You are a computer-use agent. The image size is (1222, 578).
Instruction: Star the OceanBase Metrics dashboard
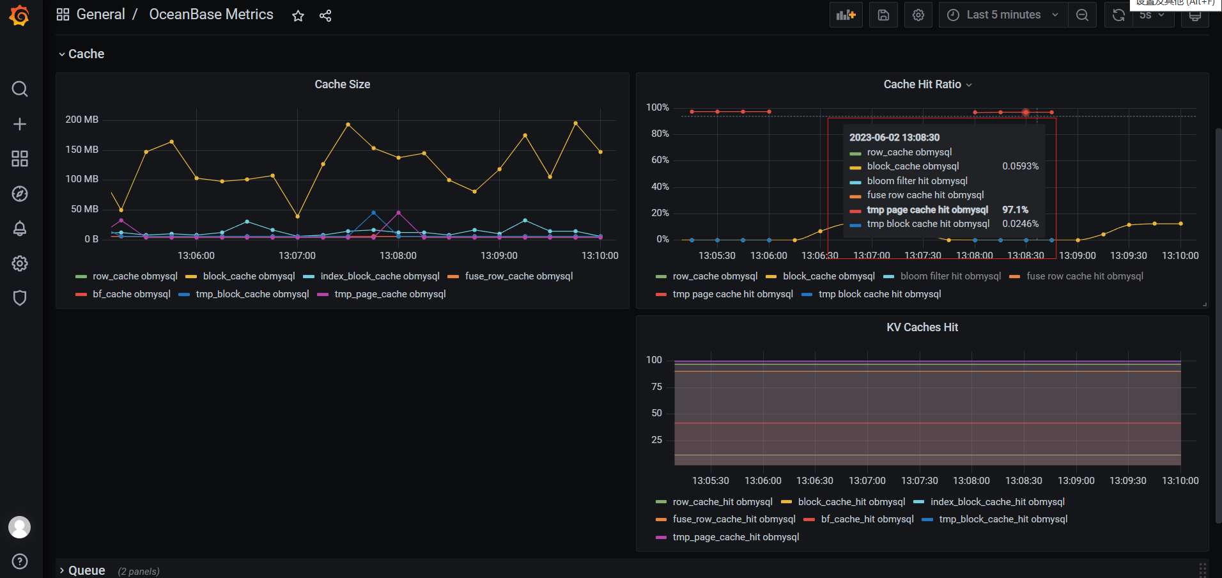[298, 15]
